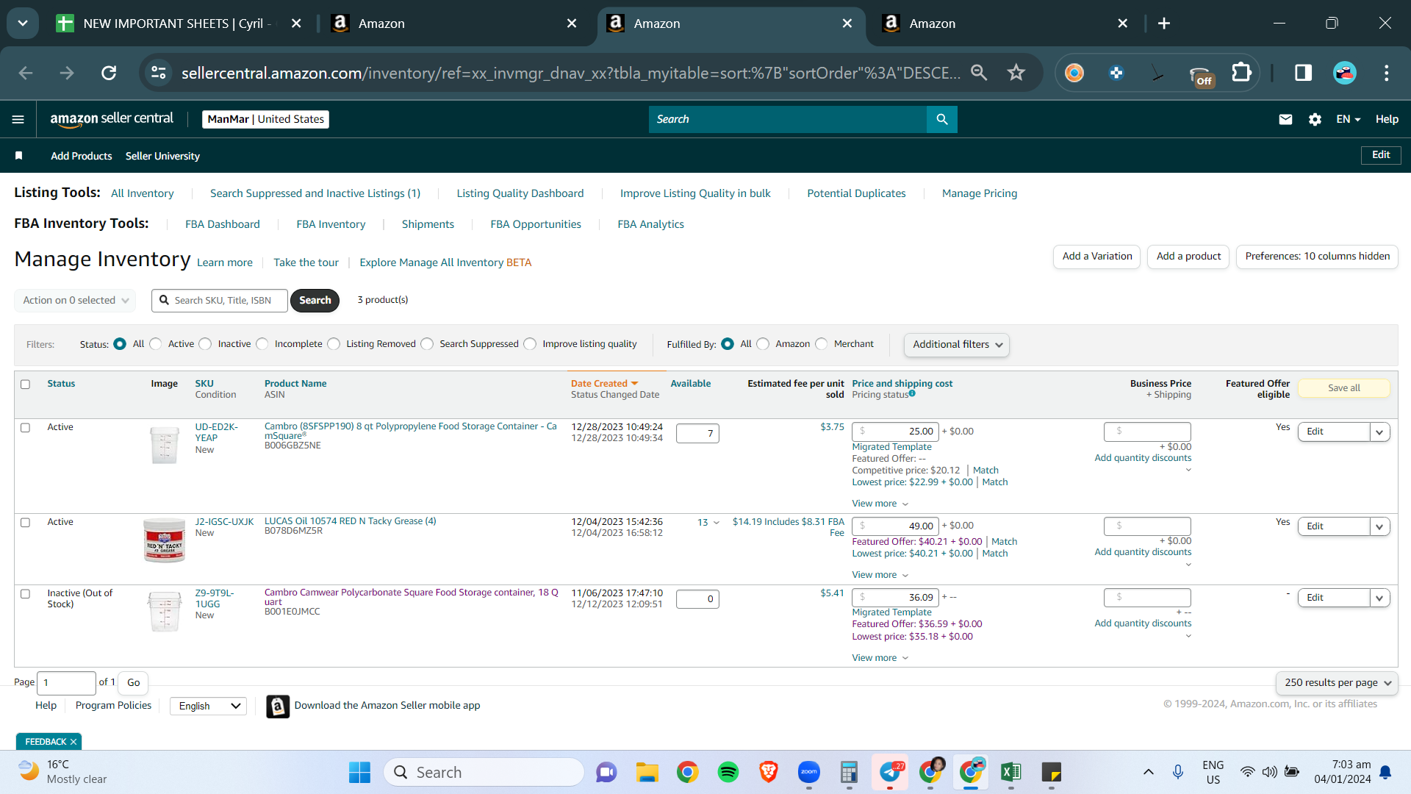The width and height of the screenshot is (1411, 794).
Task: Click the Search SKU, Title, ISBN field
Action: 220,301
